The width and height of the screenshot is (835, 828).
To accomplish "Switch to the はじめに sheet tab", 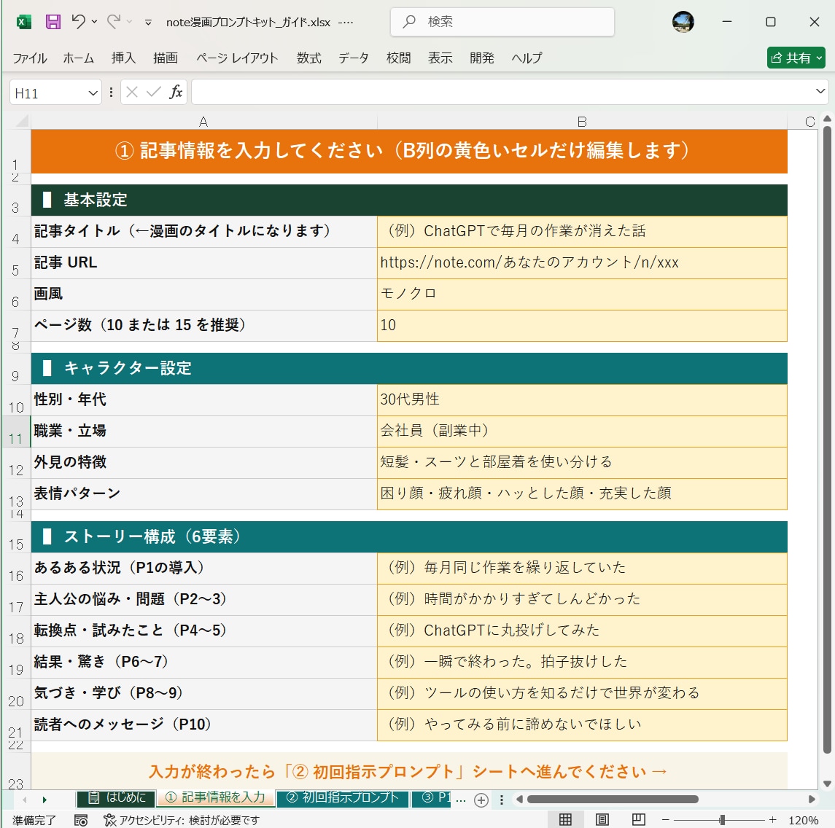I will coord(116,797).
